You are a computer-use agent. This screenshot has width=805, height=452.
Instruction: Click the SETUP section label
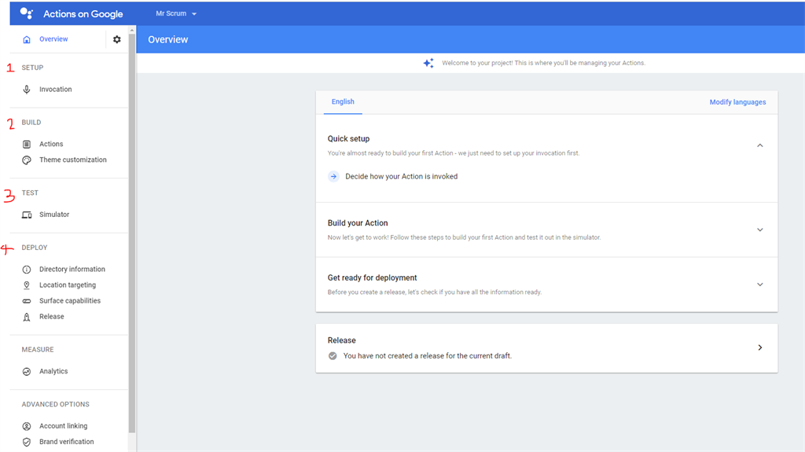point(32,68)
